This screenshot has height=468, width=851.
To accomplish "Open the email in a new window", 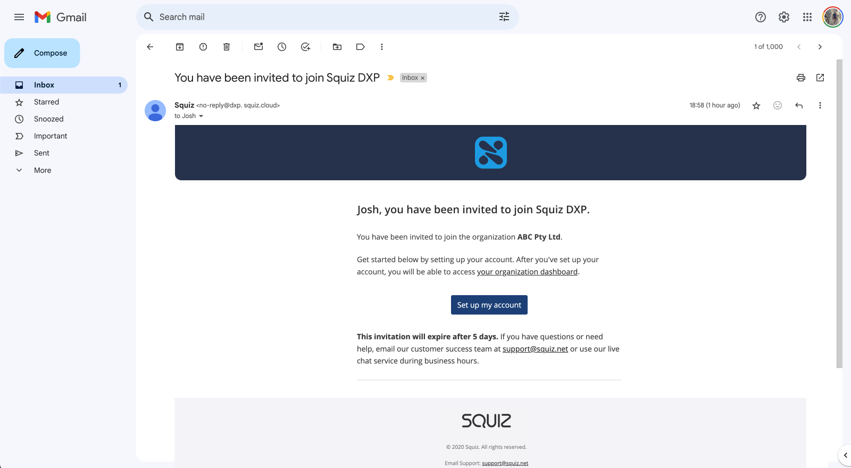I will click(820, 78).
